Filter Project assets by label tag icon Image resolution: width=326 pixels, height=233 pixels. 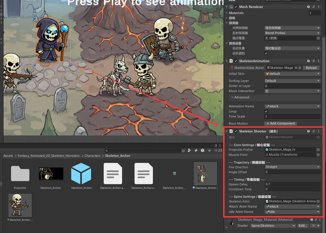(196, 151)
